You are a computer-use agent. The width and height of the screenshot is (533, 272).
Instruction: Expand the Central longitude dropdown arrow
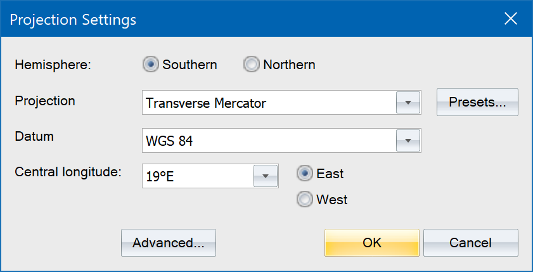coord(266,176)
